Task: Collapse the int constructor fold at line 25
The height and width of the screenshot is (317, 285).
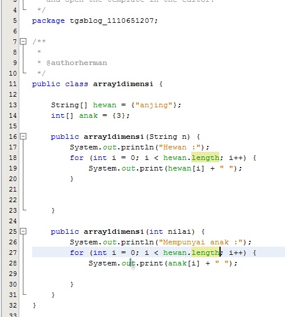Action: 23,231
